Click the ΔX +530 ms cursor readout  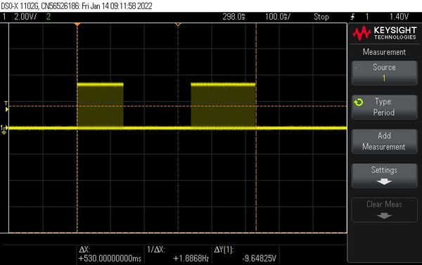[x=110, y=254]
